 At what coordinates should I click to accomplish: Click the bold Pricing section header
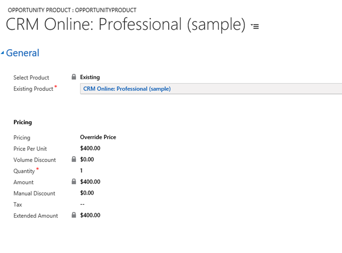pyautogui.click(x=23, y=122)
